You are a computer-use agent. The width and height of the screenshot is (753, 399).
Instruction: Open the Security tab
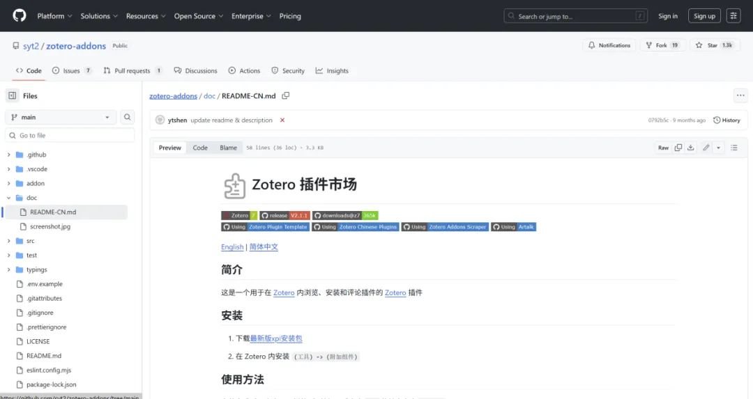[x=288, y=70]
